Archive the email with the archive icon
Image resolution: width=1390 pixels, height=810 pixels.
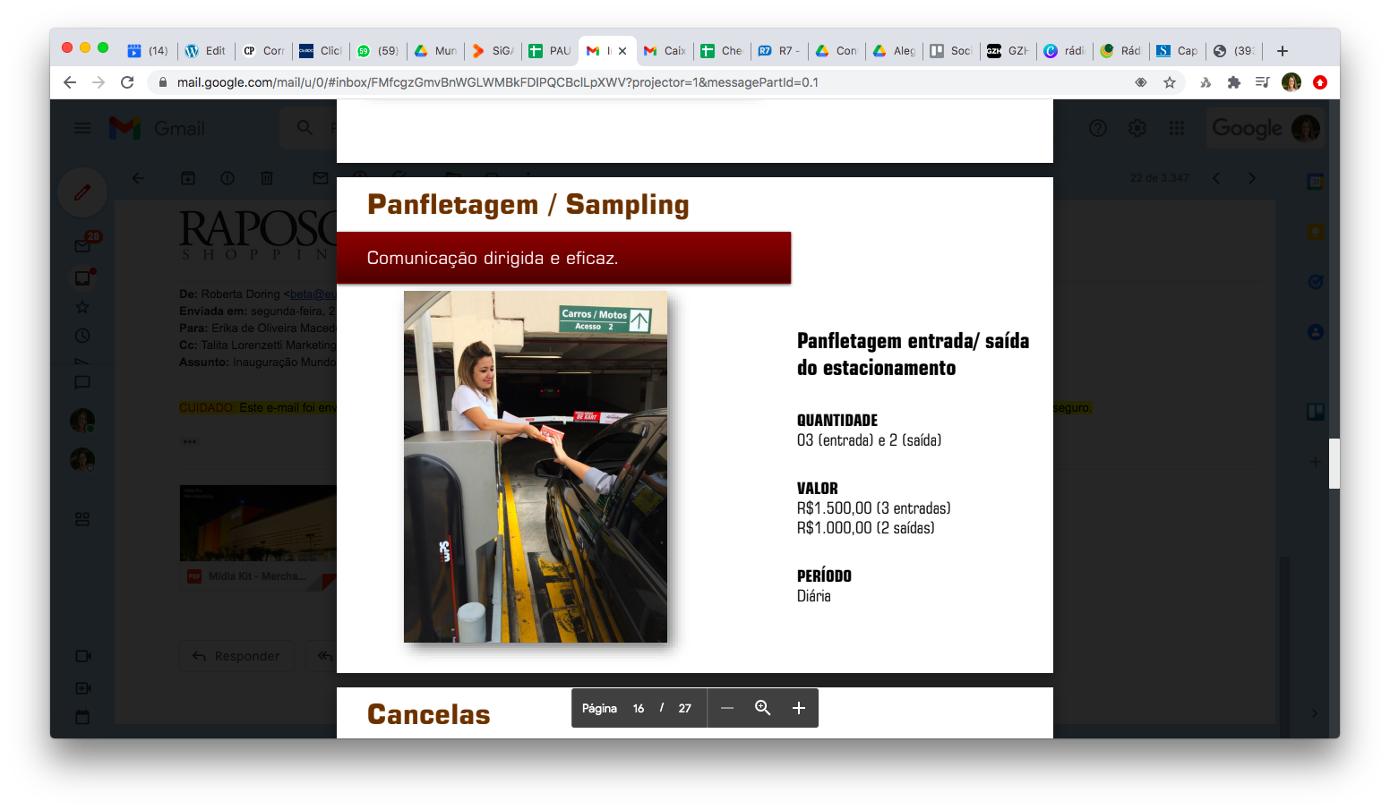point(188,178)
